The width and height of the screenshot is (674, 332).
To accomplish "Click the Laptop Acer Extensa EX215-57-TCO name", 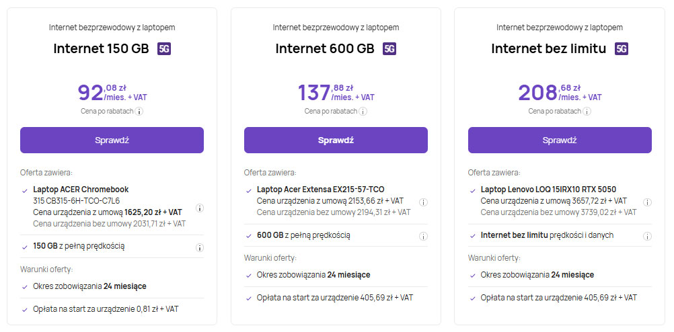I will click(320, 190).
